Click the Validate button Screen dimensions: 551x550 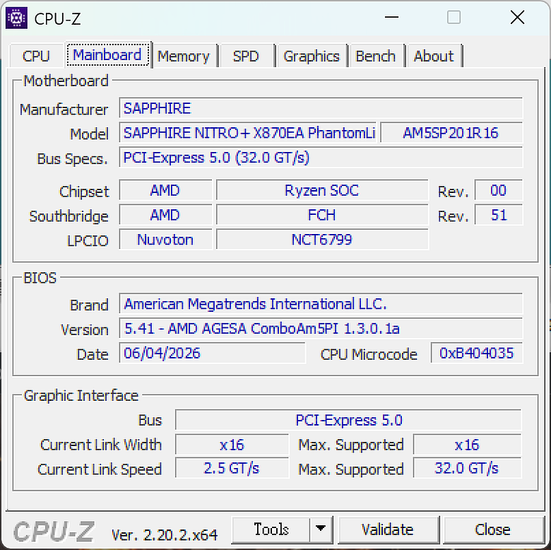click(388, 529)
